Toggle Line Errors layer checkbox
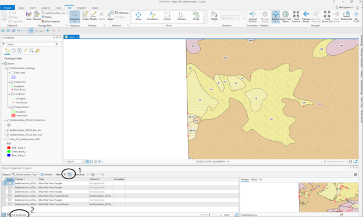 point(12,94)
